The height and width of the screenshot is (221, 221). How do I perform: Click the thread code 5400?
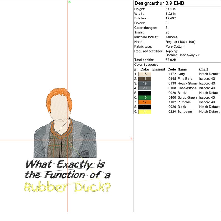[x=172, y=97]
